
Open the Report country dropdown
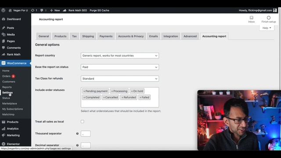coord(120,56)
